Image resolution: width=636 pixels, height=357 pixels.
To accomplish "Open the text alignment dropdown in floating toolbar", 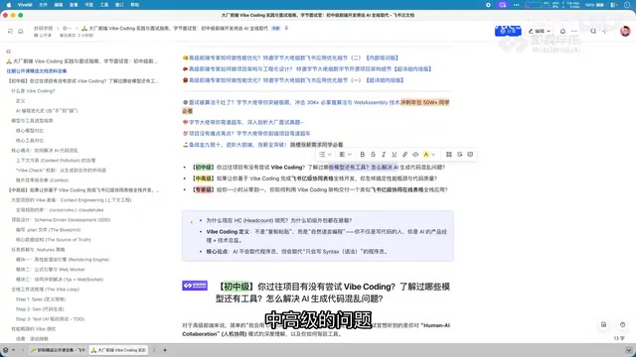I will pos(345,155).
